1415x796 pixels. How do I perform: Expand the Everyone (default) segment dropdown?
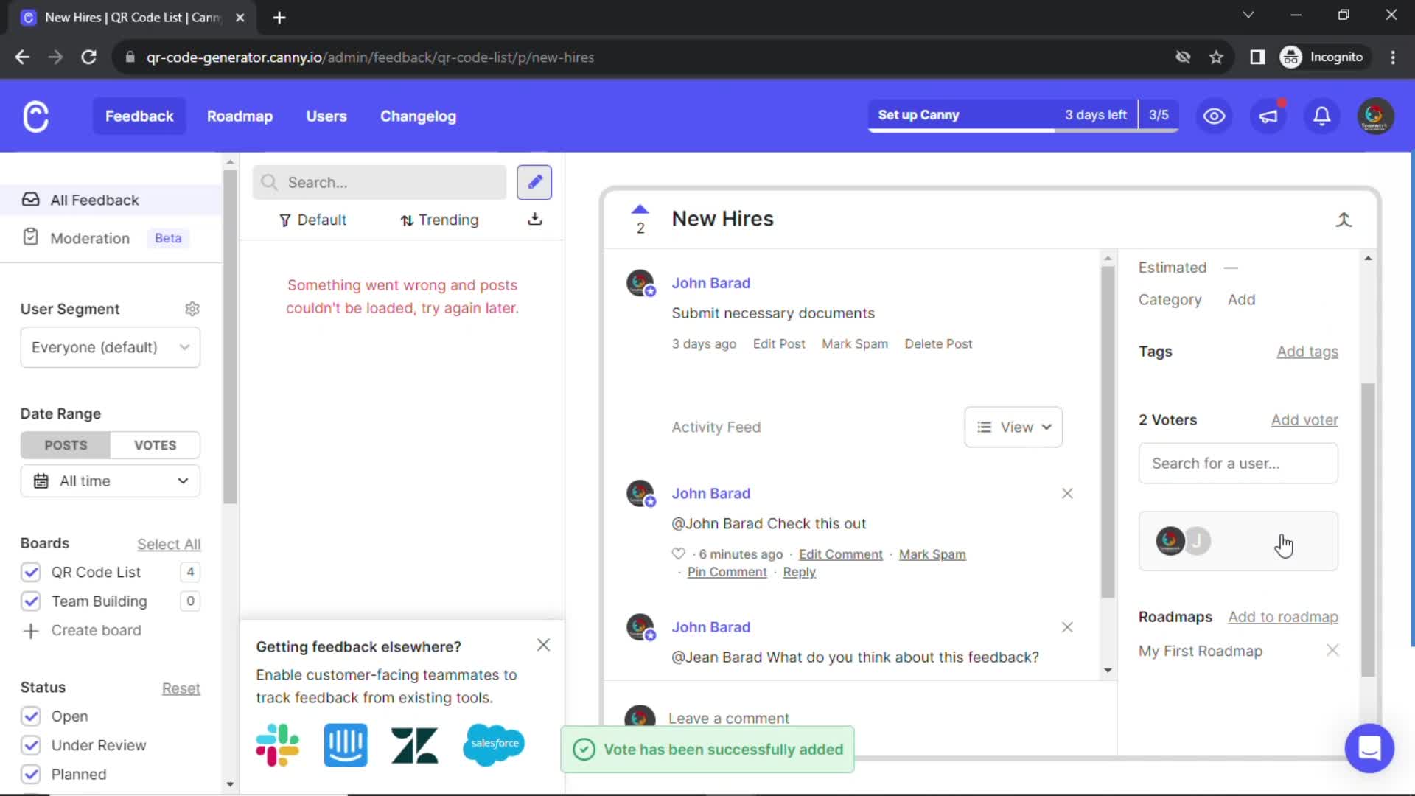tap(111, 347)
